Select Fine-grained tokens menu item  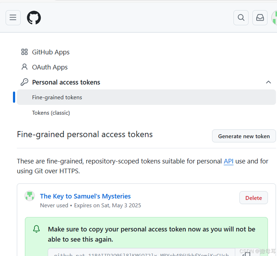pyautogui.click(x=146, y=97)
